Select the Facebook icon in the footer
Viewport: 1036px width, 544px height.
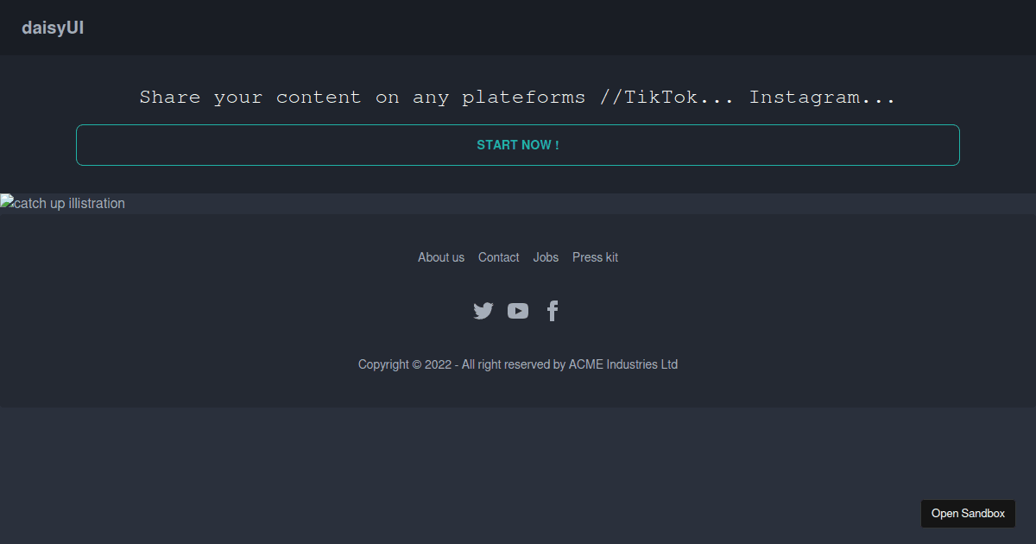click(x=553, y=311)
